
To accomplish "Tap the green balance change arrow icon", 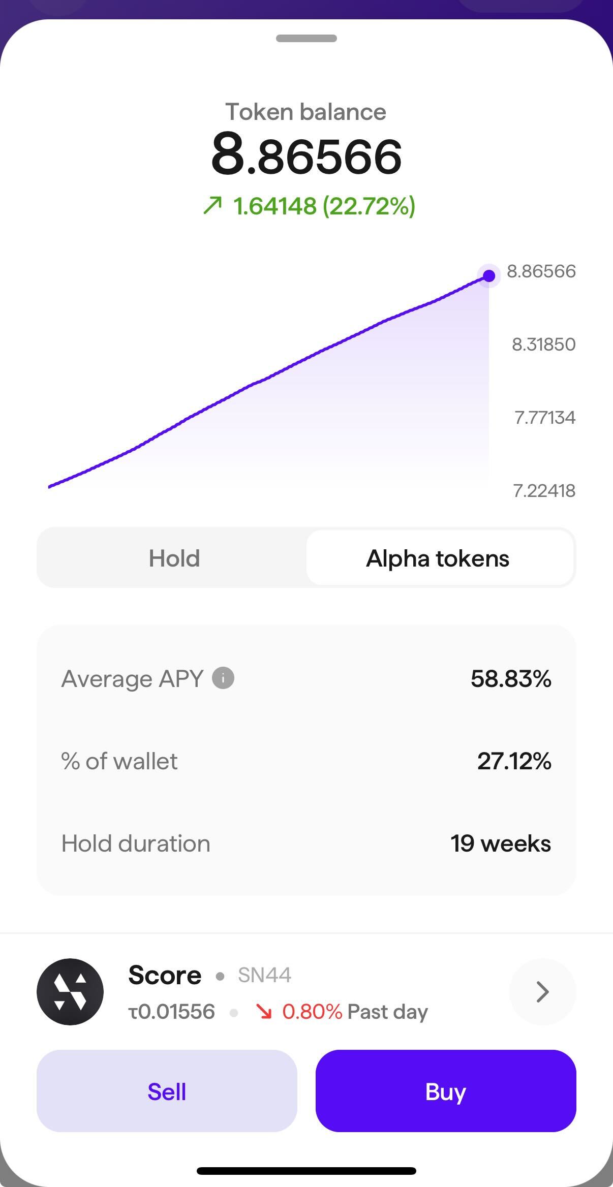I will (212, 206).
